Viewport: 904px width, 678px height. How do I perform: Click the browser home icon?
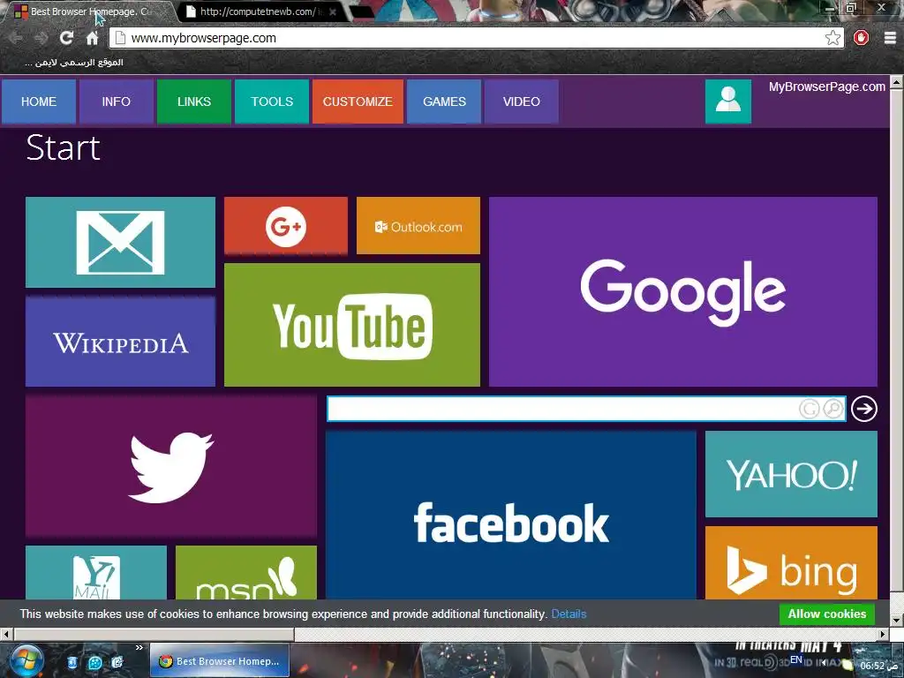tap(92, 38)
